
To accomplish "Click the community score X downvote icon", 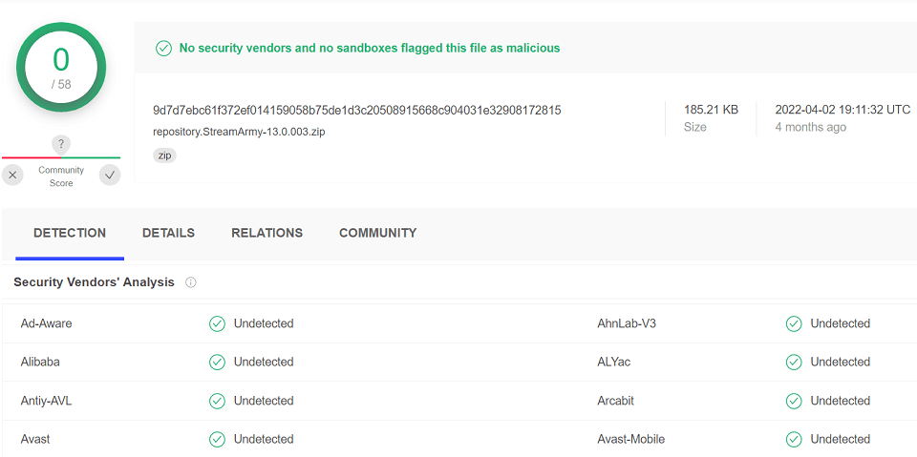I will pyautogui.click(x=12, y=175).
